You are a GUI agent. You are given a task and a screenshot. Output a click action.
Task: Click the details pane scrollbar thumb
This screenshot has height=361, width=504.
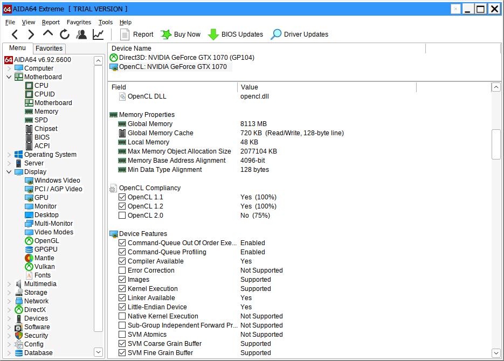(496, 144)
